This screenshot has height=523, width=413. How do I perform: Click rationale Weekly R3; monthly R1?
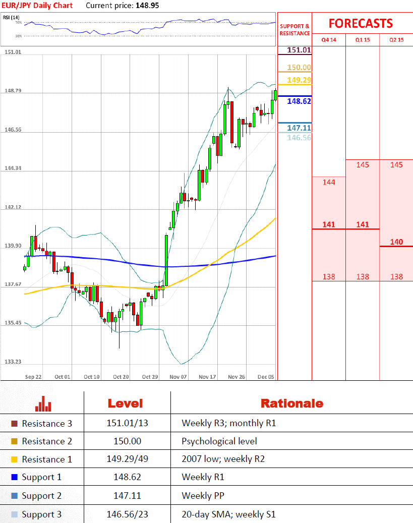tap(229, 423)
